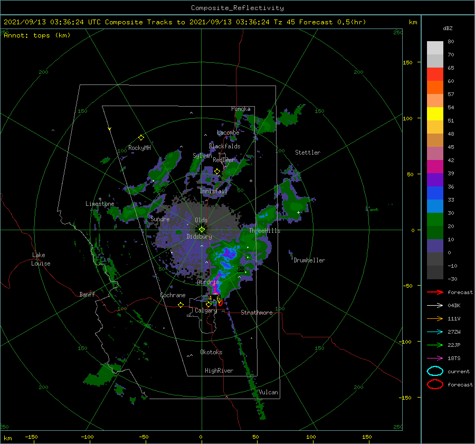Click the orange 111V arrow in legend
This screenshot has width=475, height=444.
[x=435, y=318]
